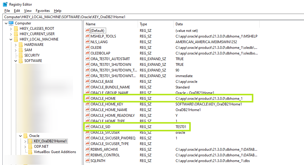Click the SQLPATH value icon
Screen dimensions: 304x165
point(87,161)
